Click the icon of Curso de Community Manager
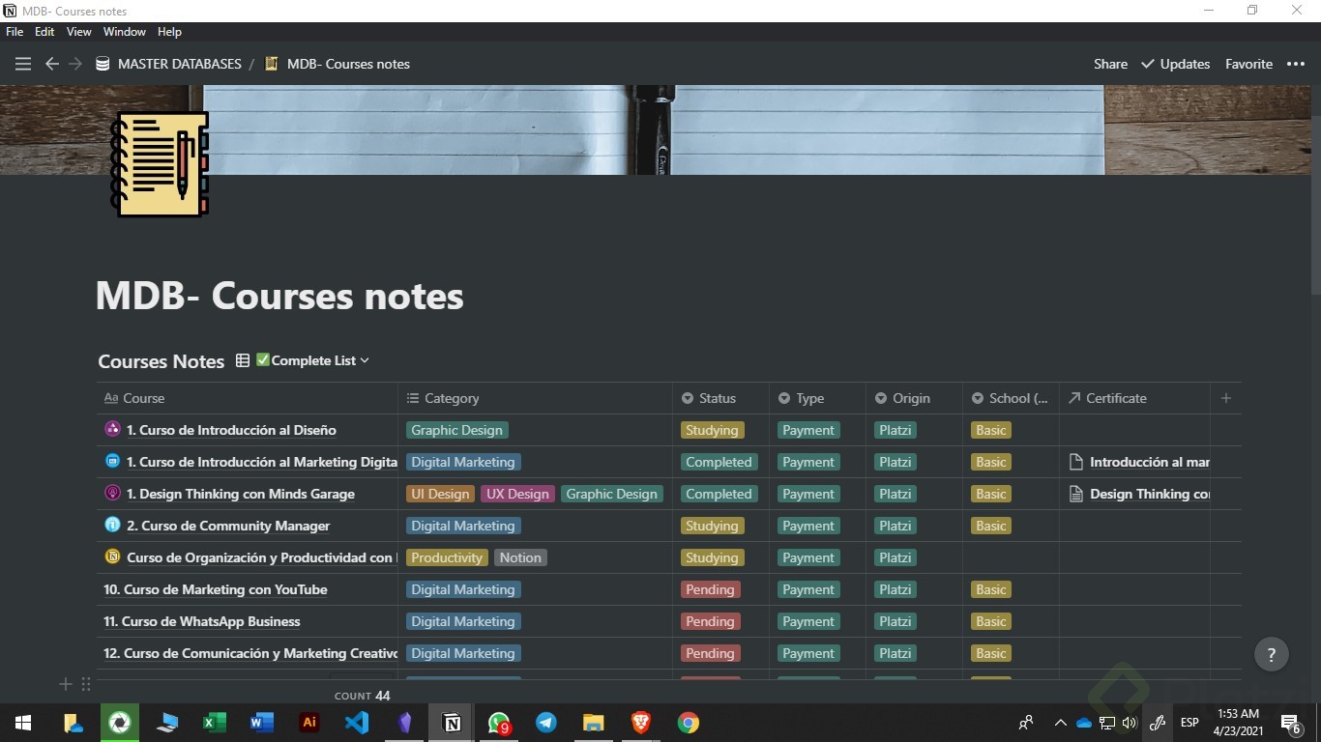Screen dimensions: 1321x742 [112, 525]
